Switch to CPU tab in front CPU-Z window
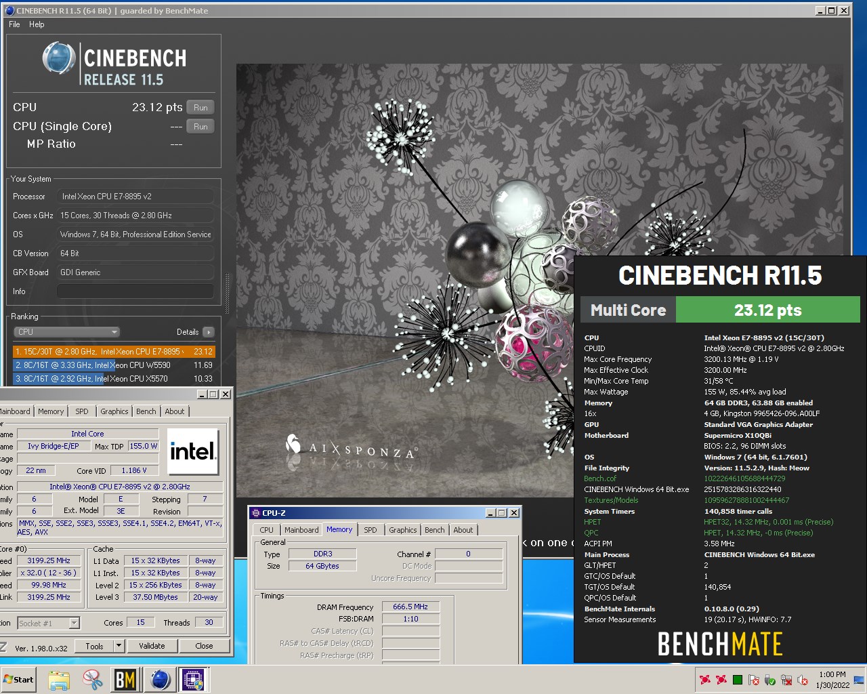 [x=267, y=530]
